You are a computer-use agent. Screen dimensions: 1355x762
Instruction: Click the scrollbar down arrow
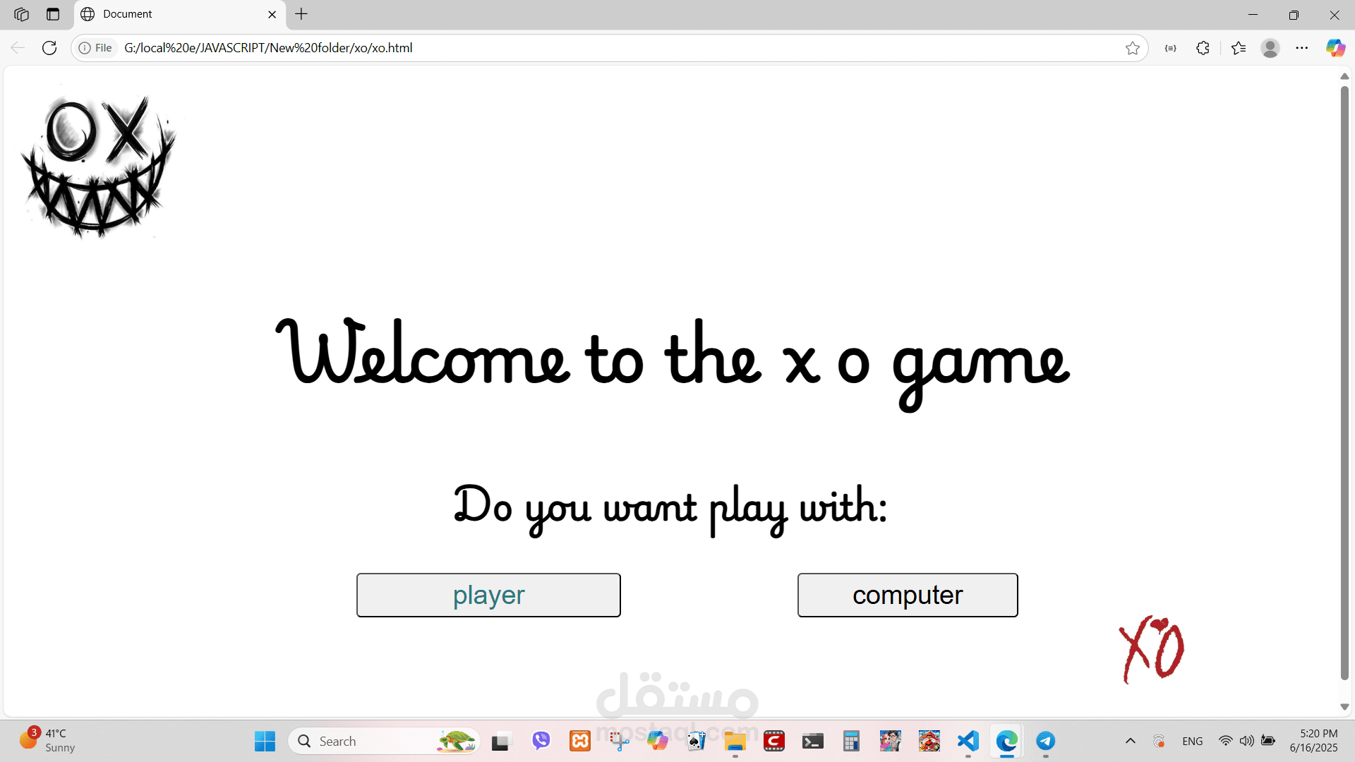(1344, 707)
